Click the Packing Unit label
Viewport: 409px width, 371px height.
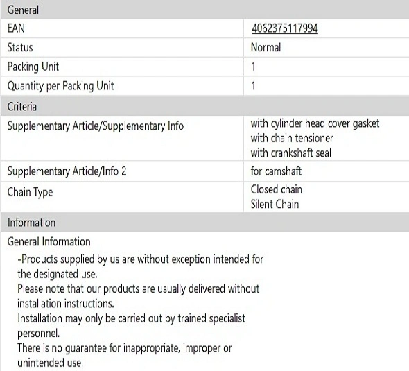click(x=33, y=67)
